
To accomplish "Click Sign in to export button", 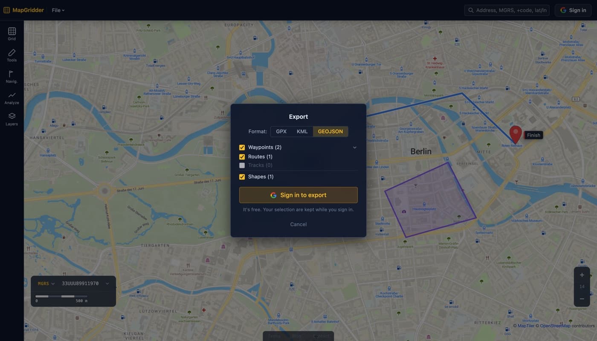I will [298, 195].
